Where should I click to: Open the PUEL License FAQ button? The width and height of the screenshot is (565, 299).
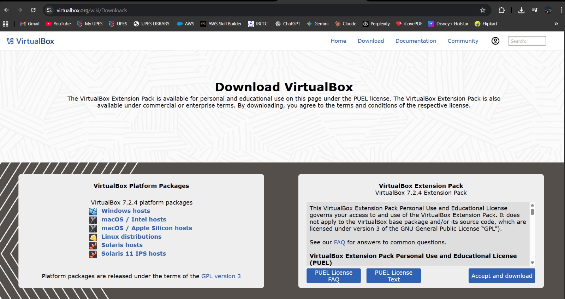click(333, 276)
